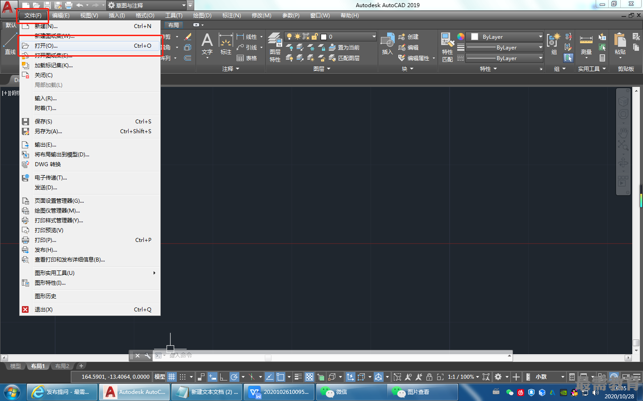Click the quick calculator icon in utilities

[x=602, y=58]
